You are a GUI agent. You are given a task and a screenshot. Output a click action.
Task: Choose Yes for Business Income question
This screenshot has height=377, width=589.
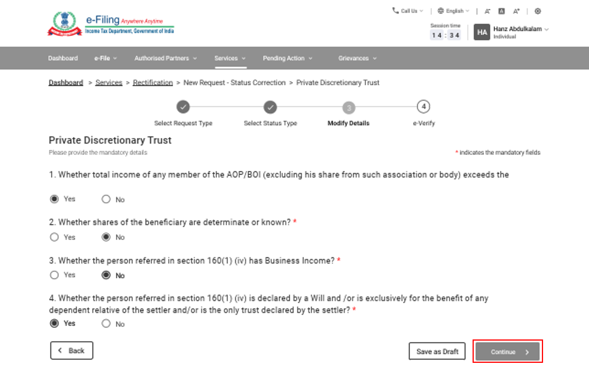[x=54, y=275]
